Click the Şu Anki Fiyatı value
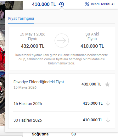118x137 pixels. coord(92,46)
